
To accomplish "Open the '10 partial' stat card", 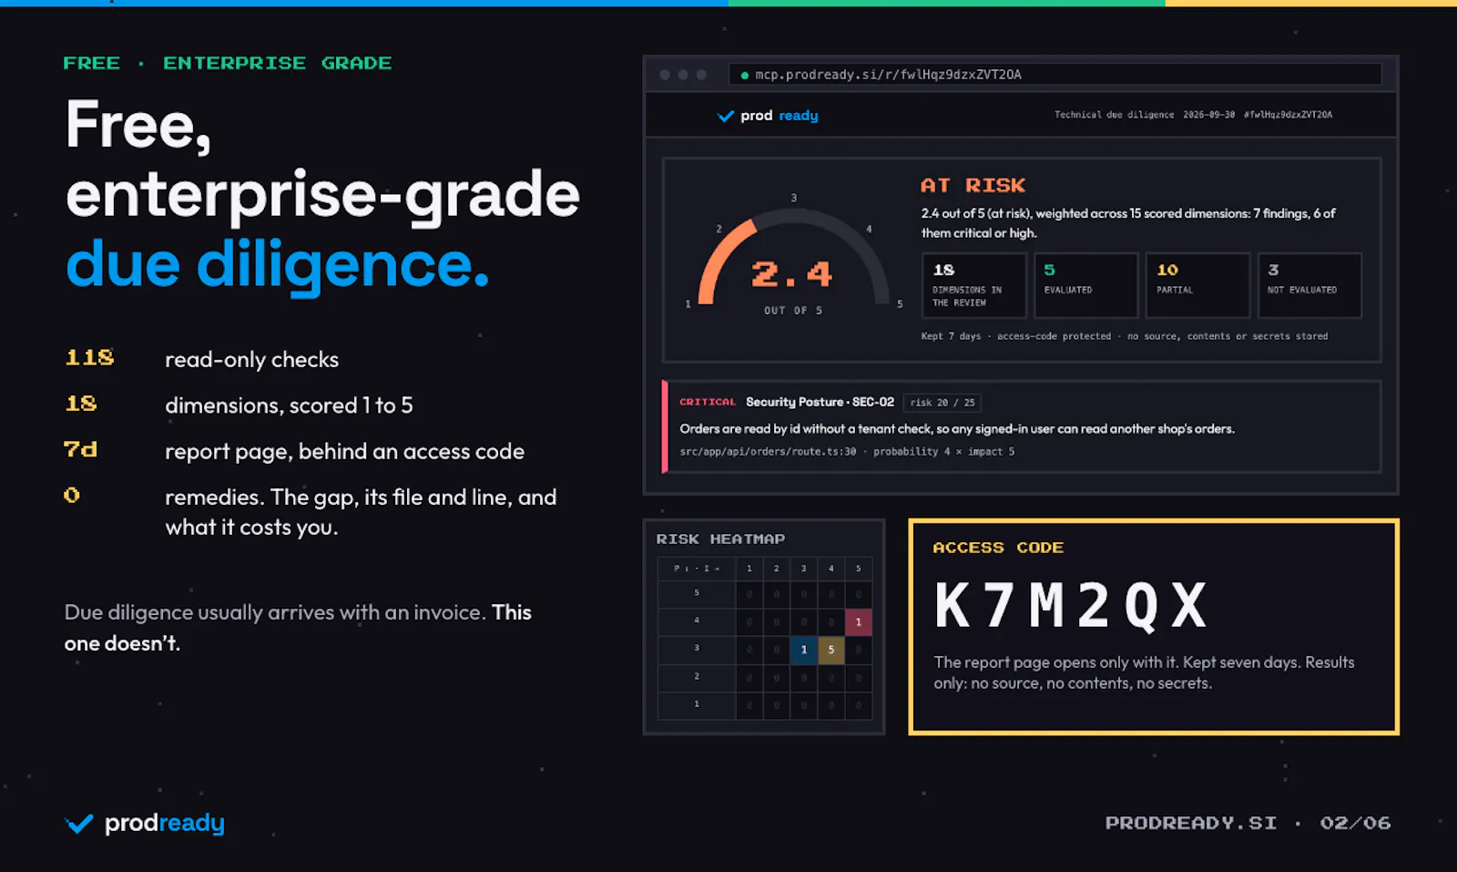I will (1197, 285).
